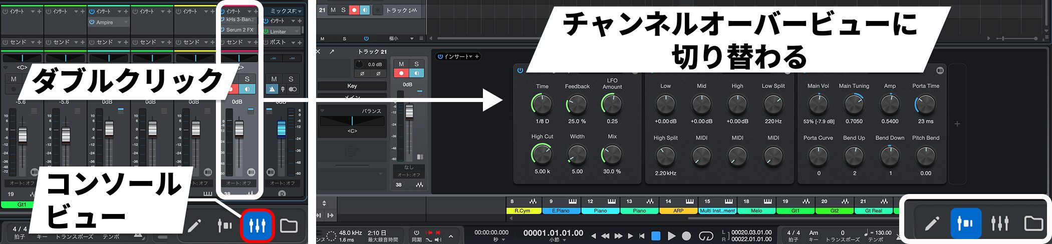Open the Console view mixer icon highlighted in blue
This screenshot has width=1052, height=244.
coord(257,226)
